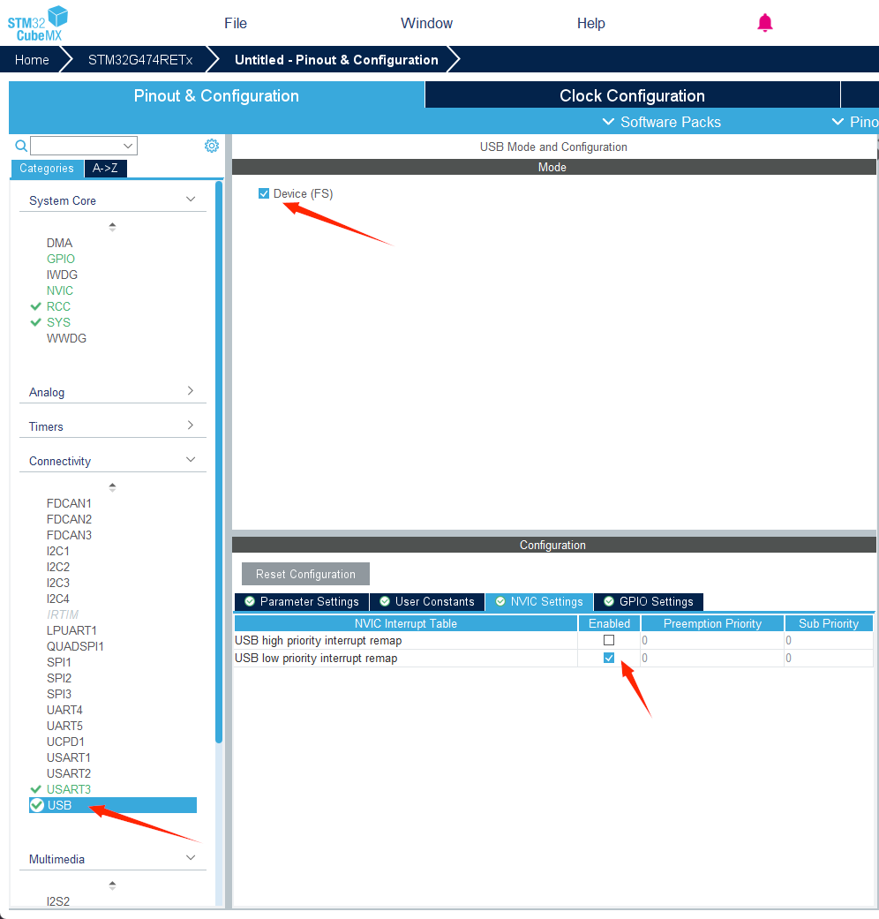Screen dimensions: 879x919
Task: Enable USB high priority interrupt remap
Action: 609,640
